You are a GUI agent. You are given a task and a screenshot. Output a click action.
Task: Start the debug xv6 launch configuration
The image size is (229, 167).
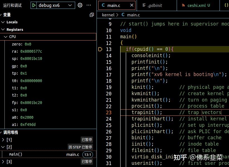click(34, 5)
